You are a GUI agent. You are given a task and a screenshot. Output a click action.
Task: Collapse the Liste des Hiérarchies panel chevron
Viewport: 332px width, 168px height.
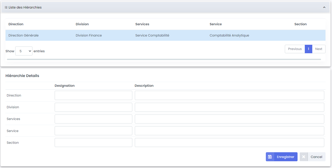[324, 7]
